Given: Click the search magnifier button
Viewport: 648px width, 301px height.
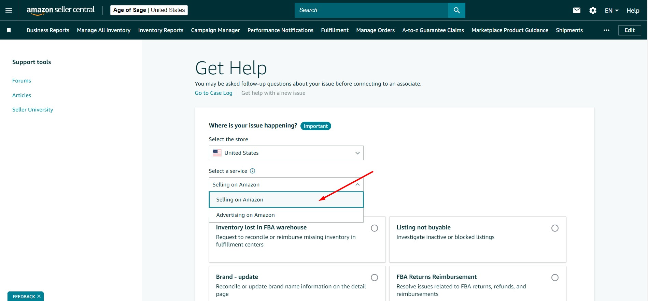Looking at the screenshot, I should [457, 10].
